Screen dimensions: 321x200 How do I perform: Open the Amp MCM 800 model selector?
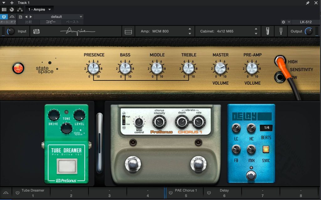pos(166,31)
